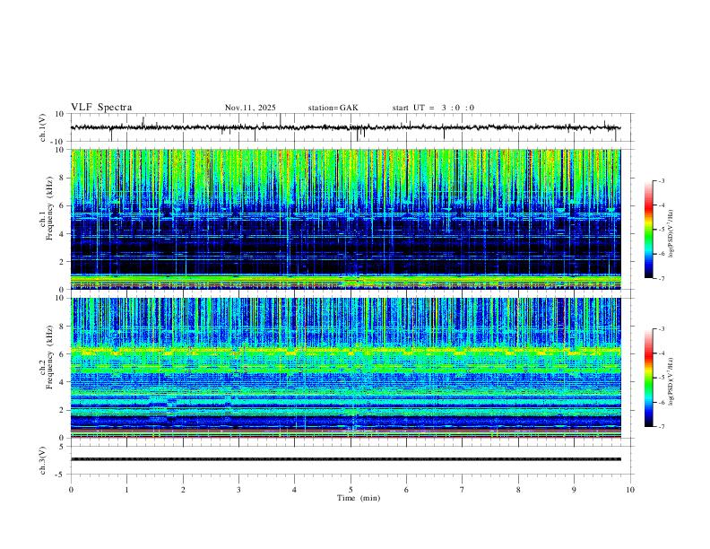Click the '-3' tick on the ch.1 color bar
Image resolution: width=710 pixels, height=549 pixels.
pos(661,181)
